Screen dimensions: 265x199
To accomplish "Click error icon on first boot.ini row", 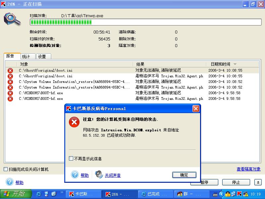I will (x=10, y=71).
